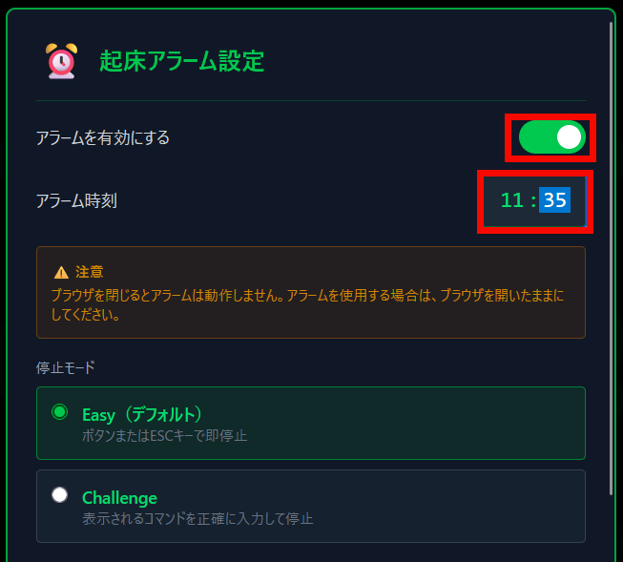This screenshot has width=623, height=562.
Task: Click the アラーム時刻 label
Action: click(76, 200)
